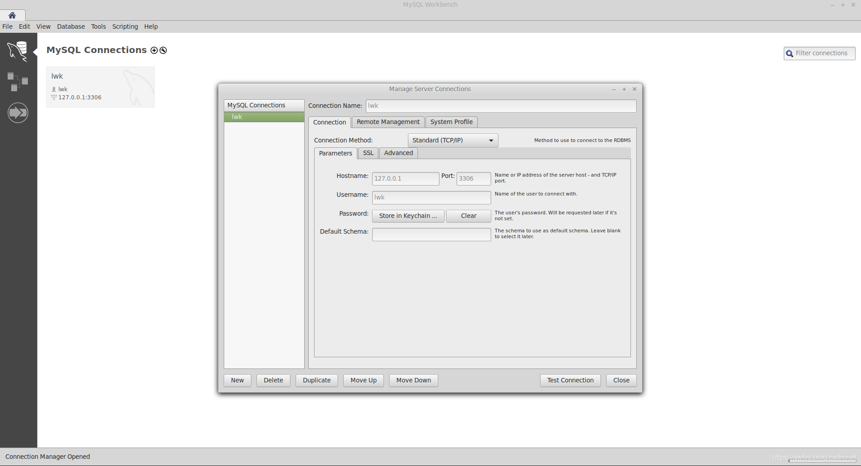Open the Models sidebar icon
861x466 pixels.
(18, 82)
